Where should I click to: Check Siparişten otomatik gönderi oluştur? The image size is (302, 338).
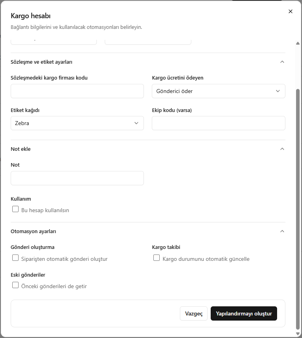point(15,258)
